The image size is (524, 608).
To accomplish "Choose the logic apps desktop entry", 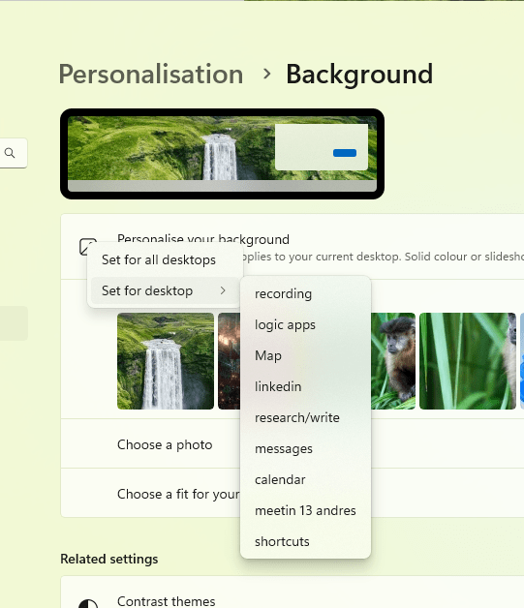I will (306, 324).
